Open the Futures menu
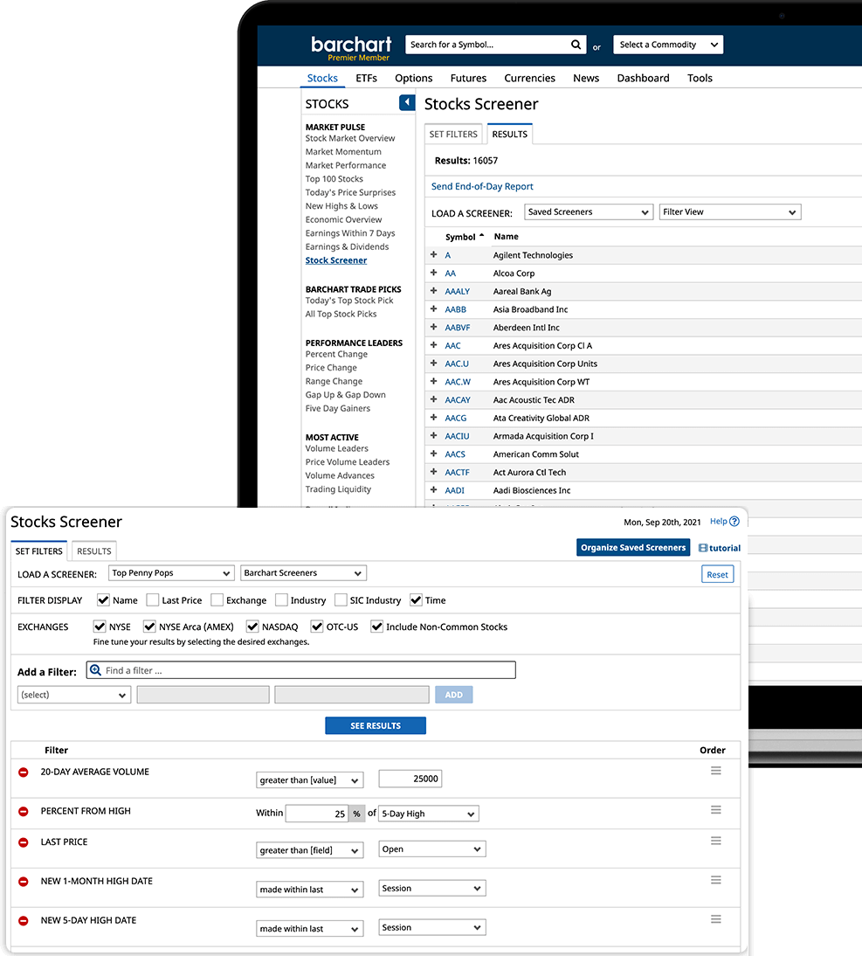 click(468, 78)
